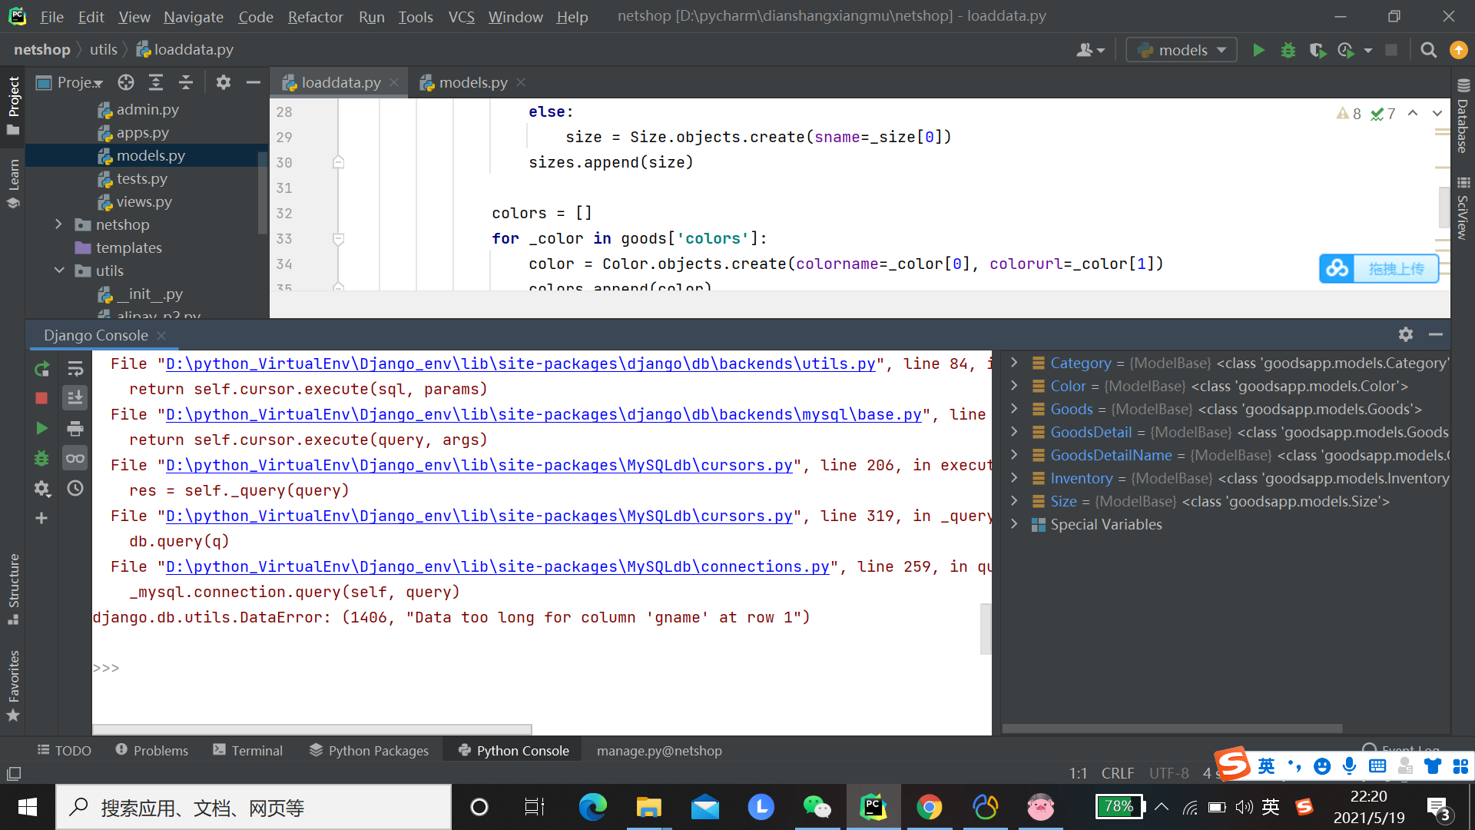Open console history clock icon
Viewport: 1475px width, 830px height.
(75, 488)
